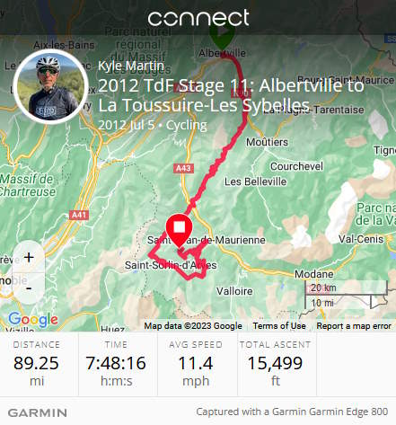Open Kyle Martin profile name link
396x425 pixels.
click(x=131, y=66)
